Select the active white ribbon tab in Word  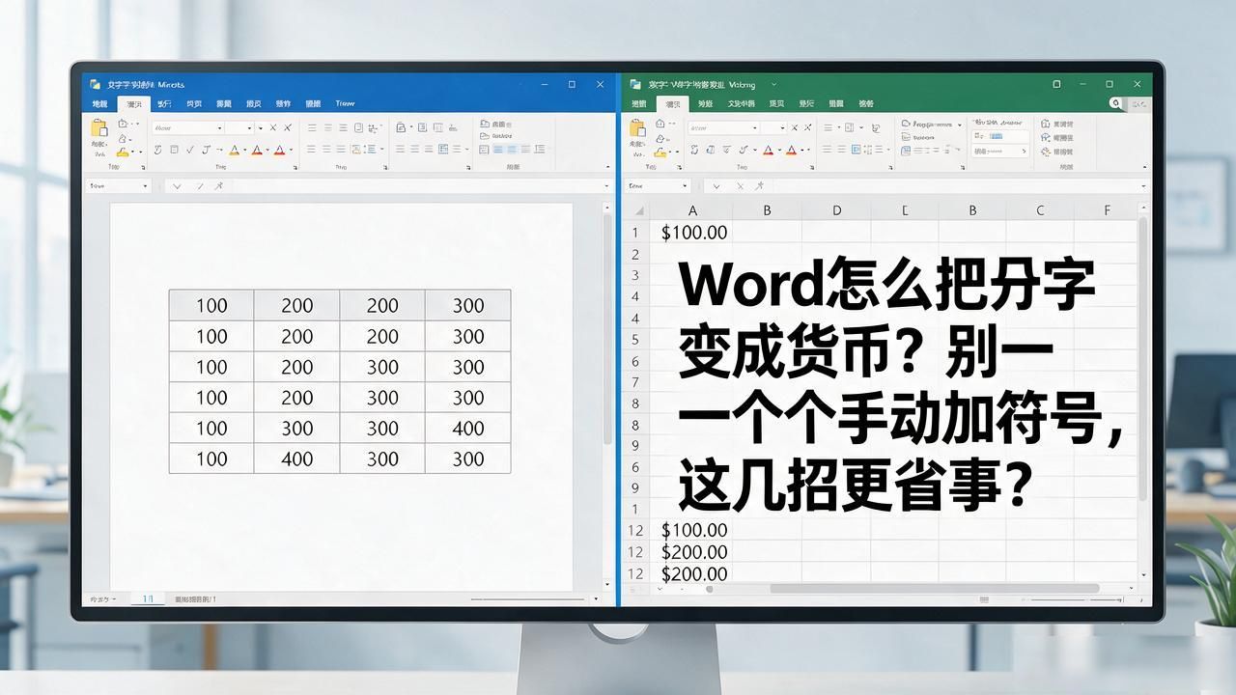pyautogui.click(x=133, y=104)
